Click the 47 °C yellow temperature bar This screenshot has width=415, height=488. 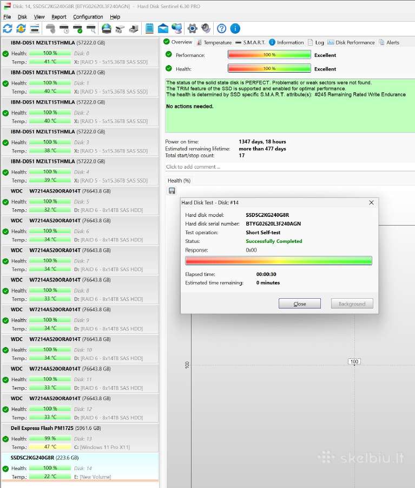click(x=50, y=447)
